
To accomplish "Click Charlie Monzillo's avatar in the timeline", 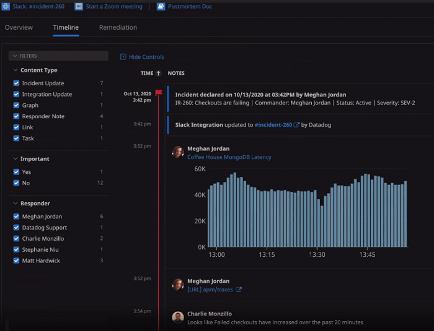I will click(178, 317).
